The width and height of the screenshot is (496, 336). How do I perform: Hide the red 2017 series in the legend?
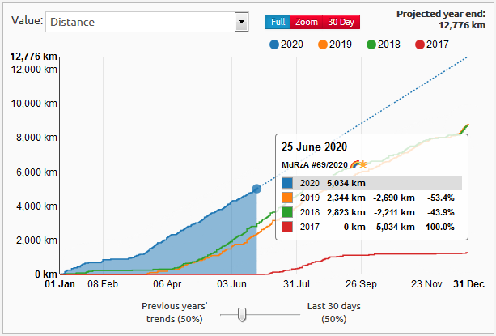pyautogui.click(x=422, y=45)
